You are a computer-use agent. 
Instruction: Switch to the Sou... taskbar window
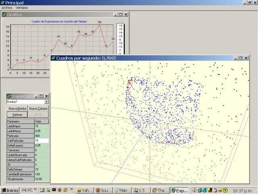click(104, 190)
